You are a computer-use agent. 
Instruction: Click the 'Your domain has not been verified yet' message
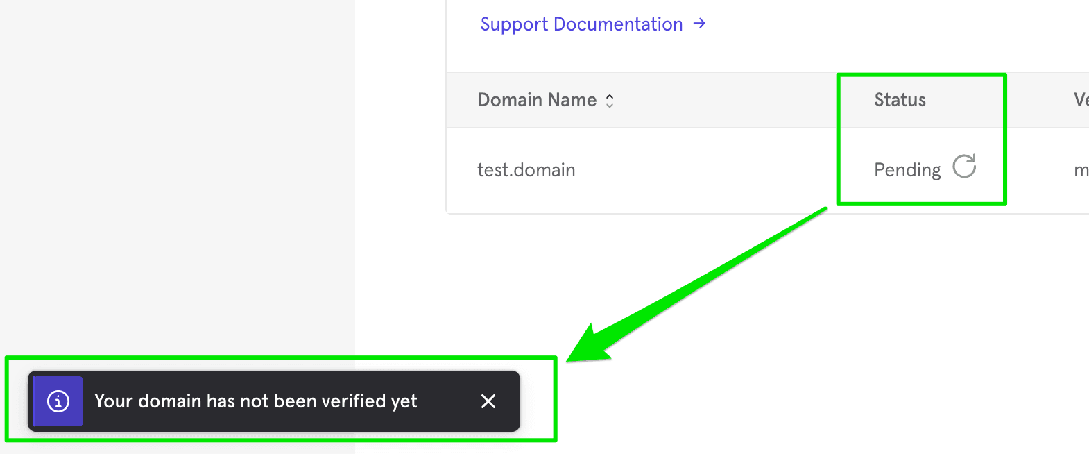255,401
